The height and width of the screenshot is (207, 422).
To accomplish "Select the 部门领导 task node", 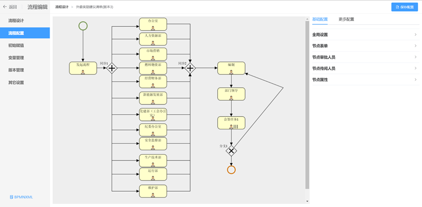I will pyautogui.click(x=231, y=94).
